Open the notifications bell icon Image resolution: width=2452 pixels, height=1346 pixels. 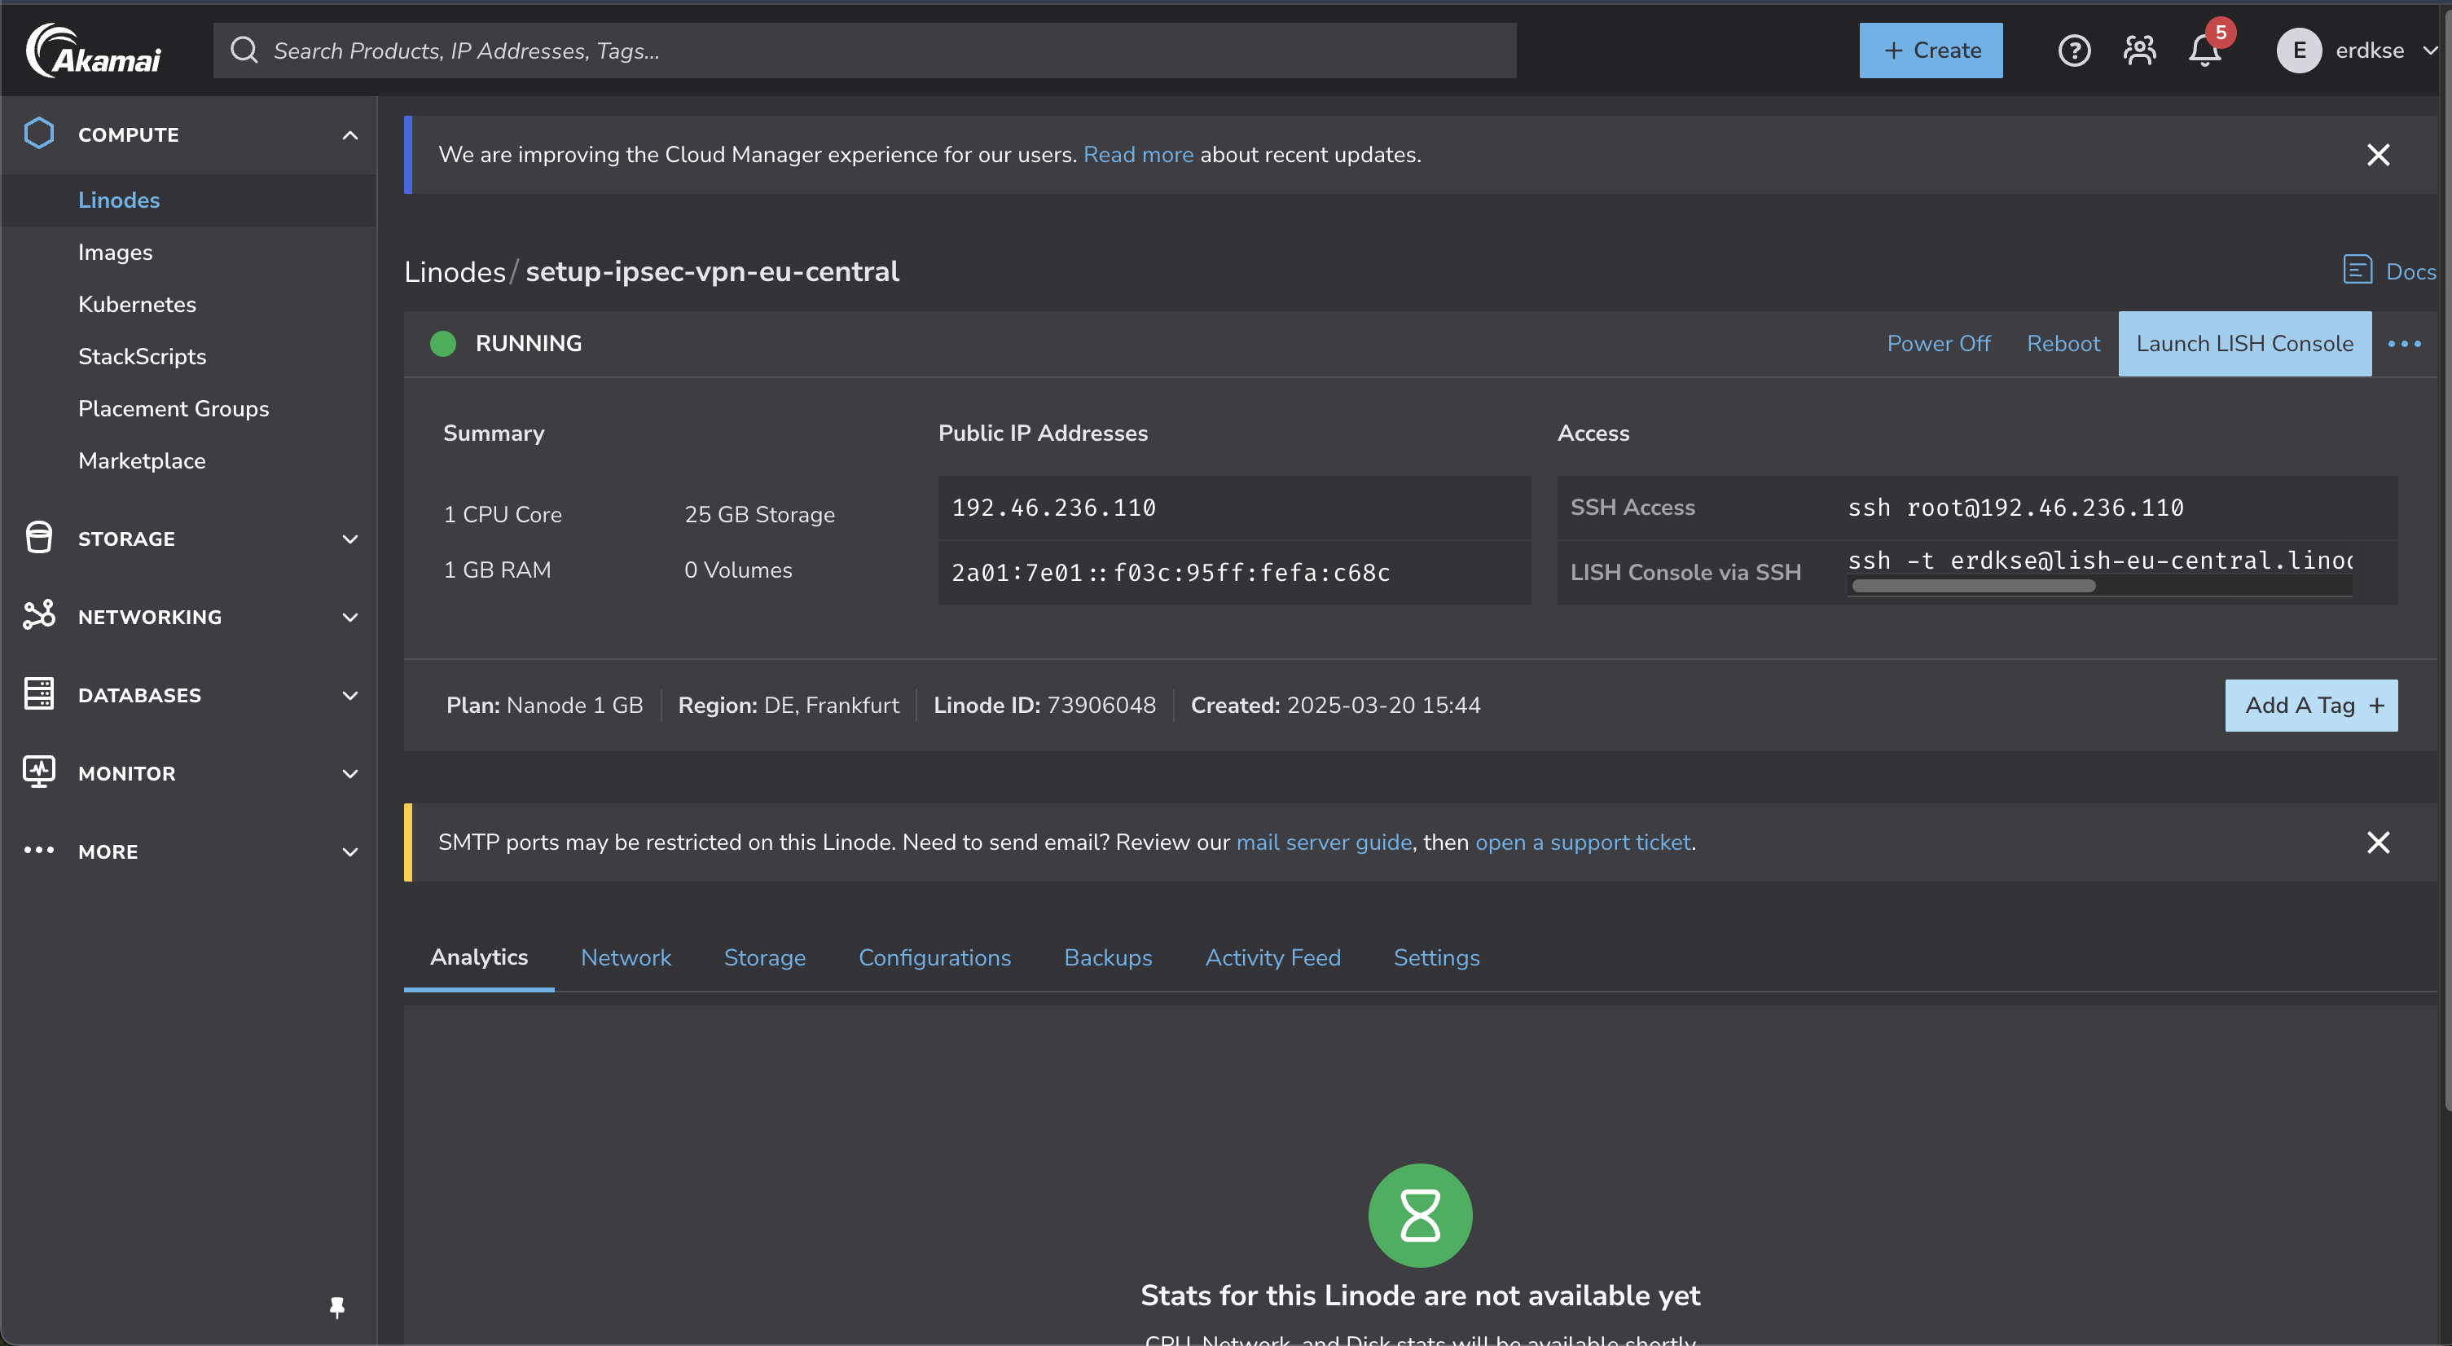pyautogui.click(x=2204, y=51)
